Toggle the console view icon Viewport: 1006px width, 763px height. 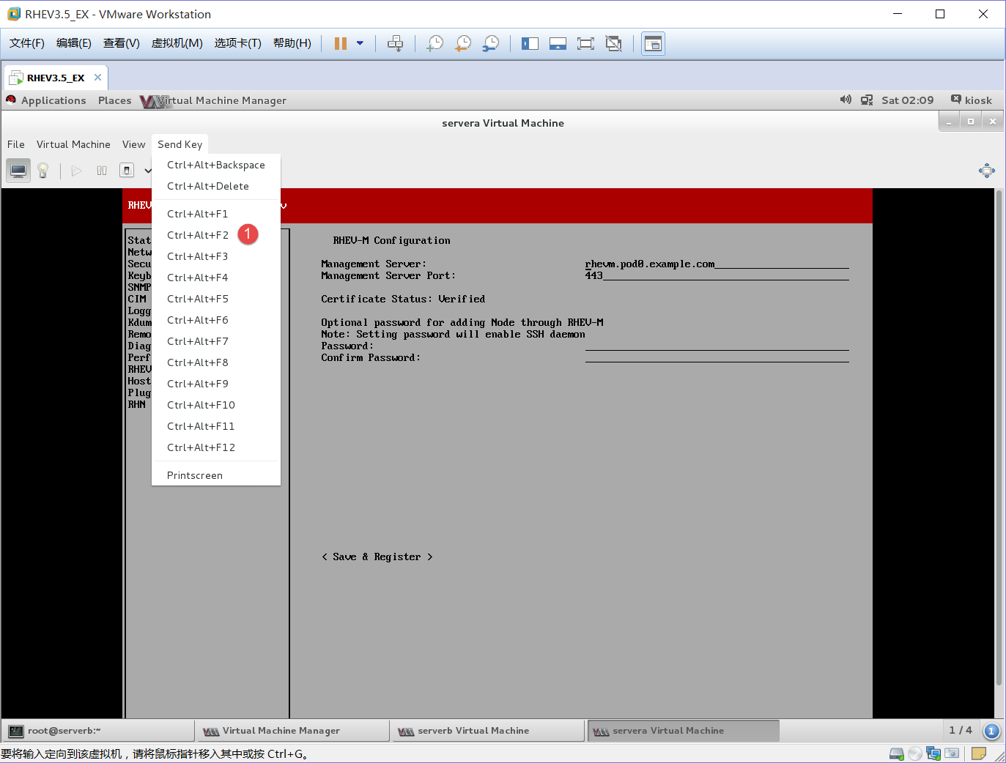653,43
